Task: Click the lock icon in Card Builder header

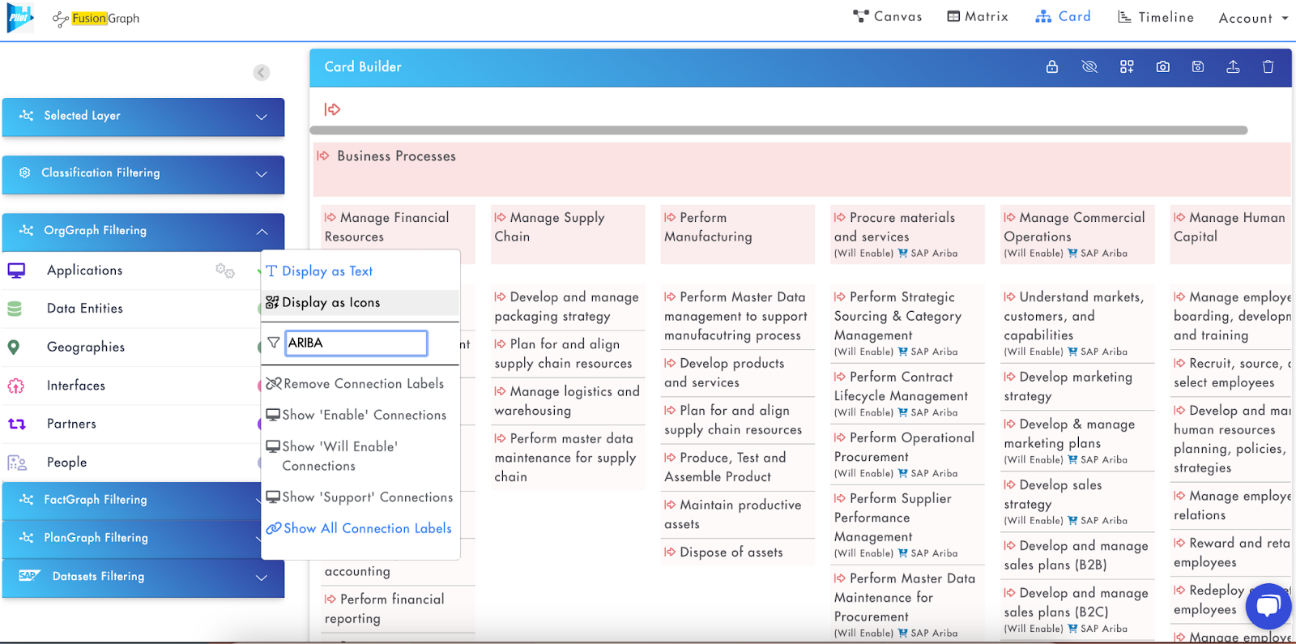Action: (x=1051, y=67)
